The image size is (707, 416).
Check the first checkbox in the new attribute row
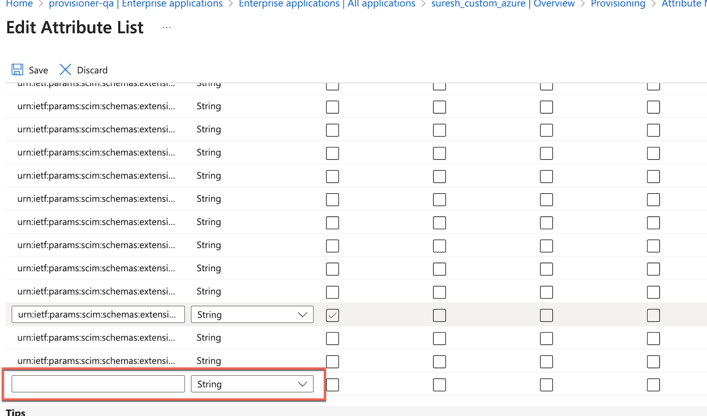tap(332, 385)
